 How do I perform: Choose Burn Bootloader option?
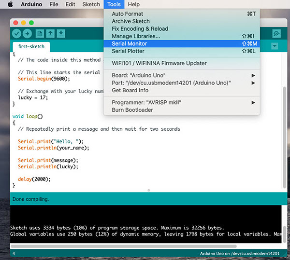coord(132,110)
